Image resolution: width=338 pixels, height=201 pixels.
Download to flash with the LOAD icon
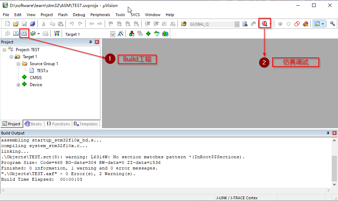(x=57, y=34)
